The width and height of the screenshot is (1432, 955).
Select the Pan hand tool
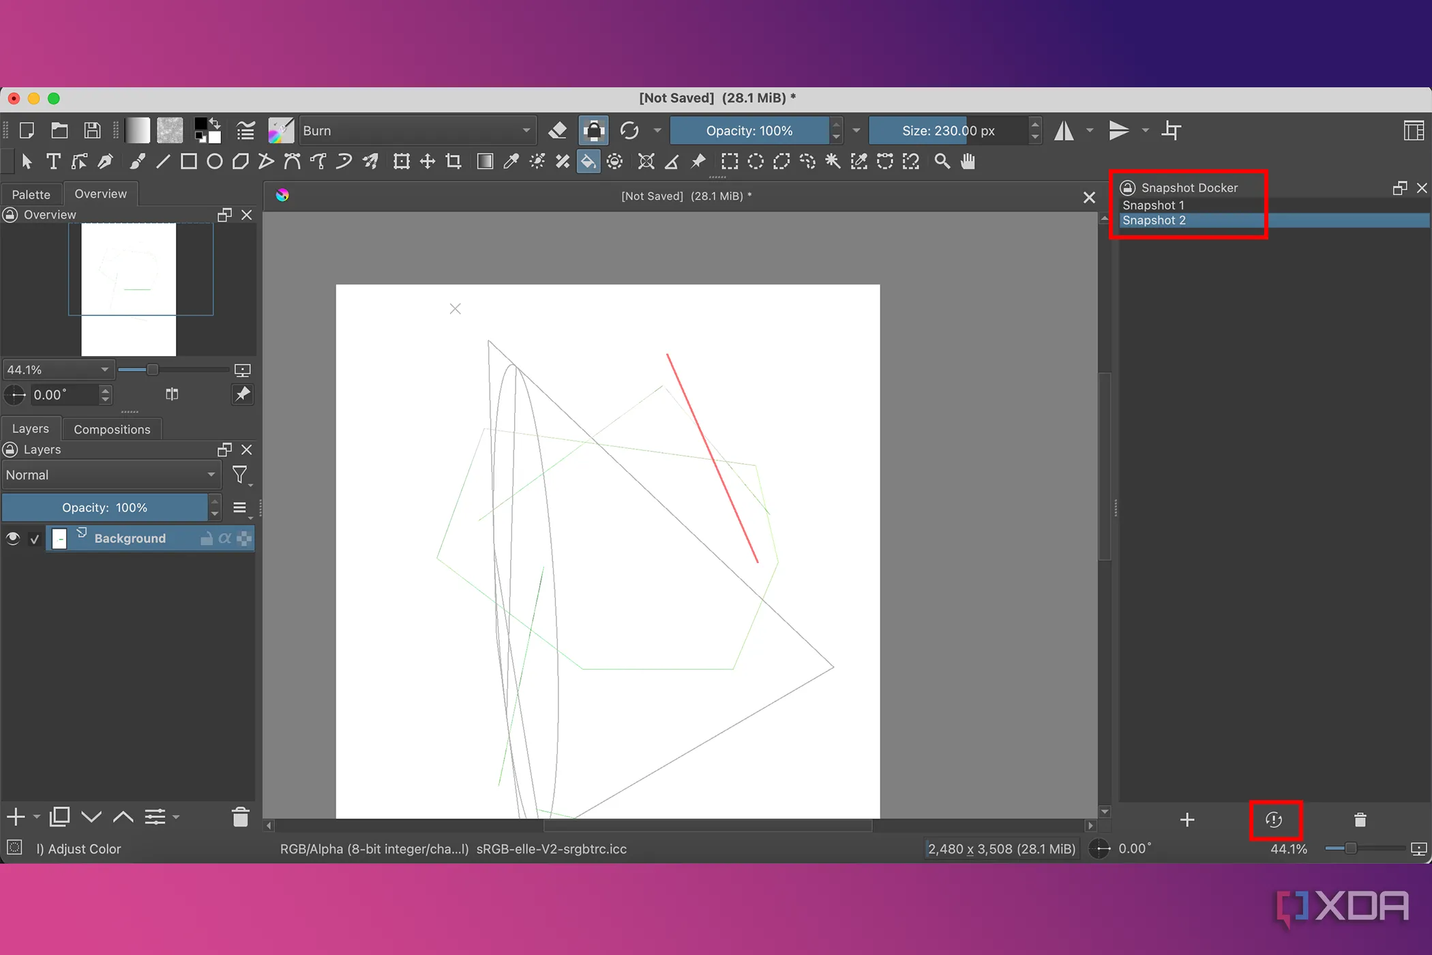click(968, 162)
